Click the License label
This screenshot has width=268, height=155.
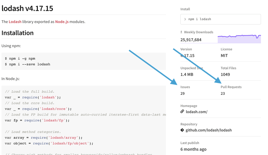pos(227,49)
